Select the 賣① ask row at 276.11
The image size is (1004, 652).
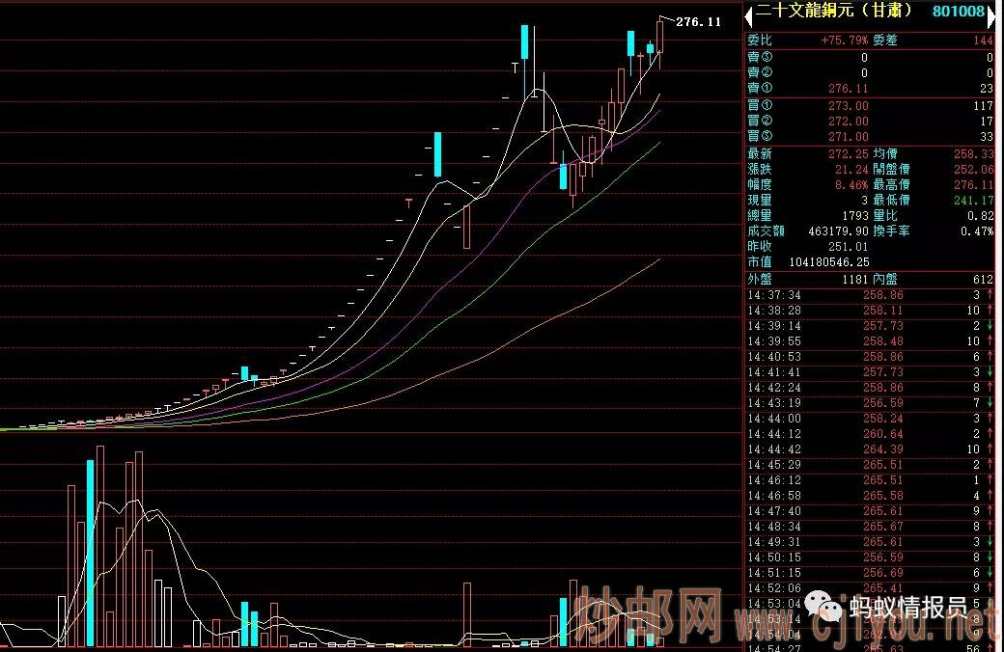(x=869, y=89)
